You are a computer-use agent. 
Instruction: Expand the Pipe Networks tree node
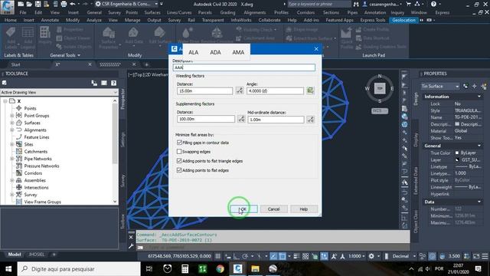pyautogui.click(x=12, y=159)
